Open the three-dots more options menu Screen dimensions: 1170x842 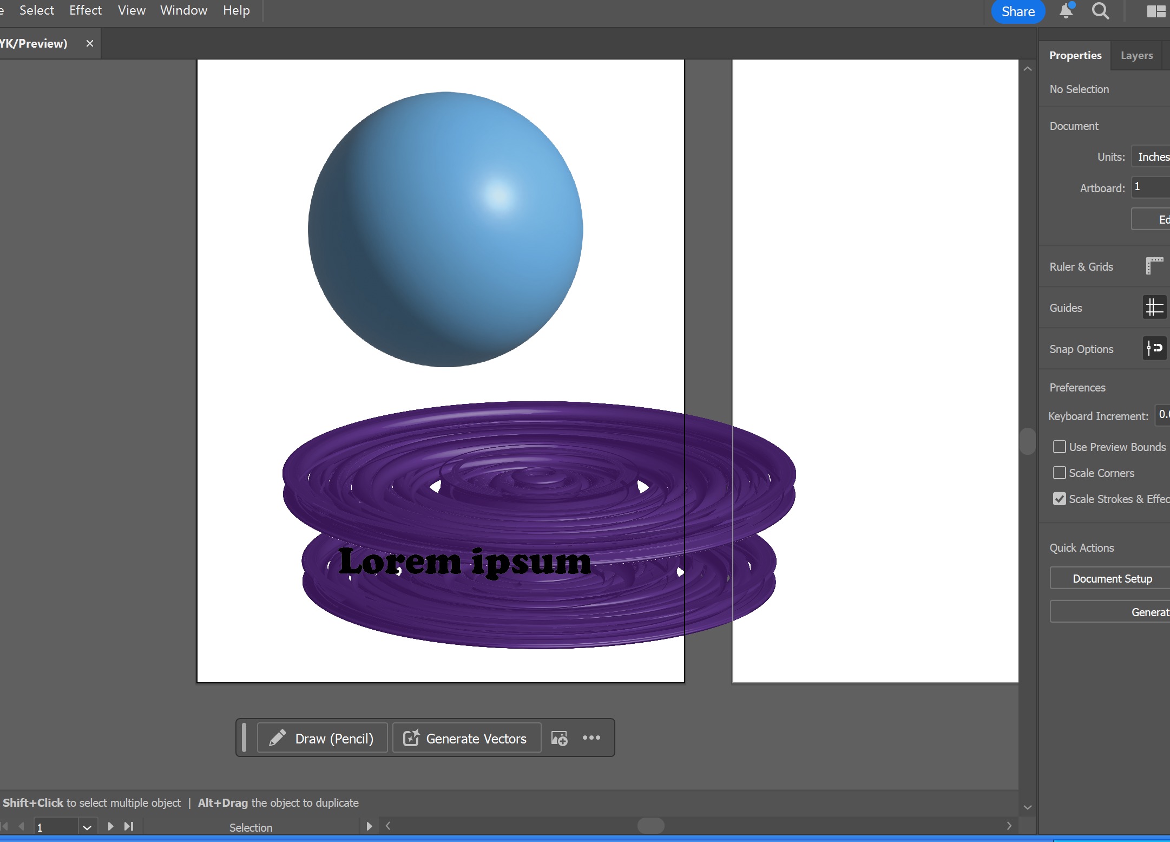[591, 737]
